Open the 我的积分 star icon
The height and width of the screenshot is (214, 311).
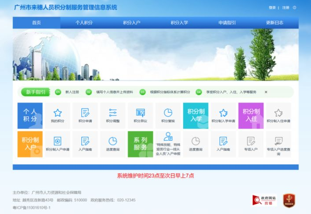58,113
